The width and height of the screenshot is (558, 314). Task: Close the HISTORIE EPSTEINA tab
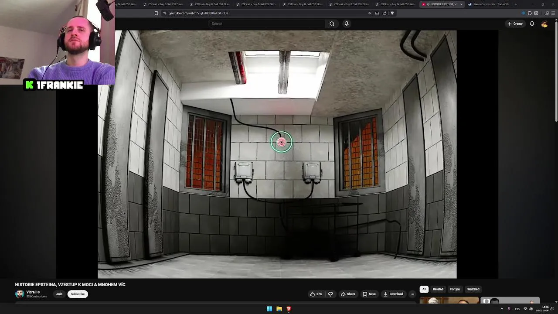(461, 4)
